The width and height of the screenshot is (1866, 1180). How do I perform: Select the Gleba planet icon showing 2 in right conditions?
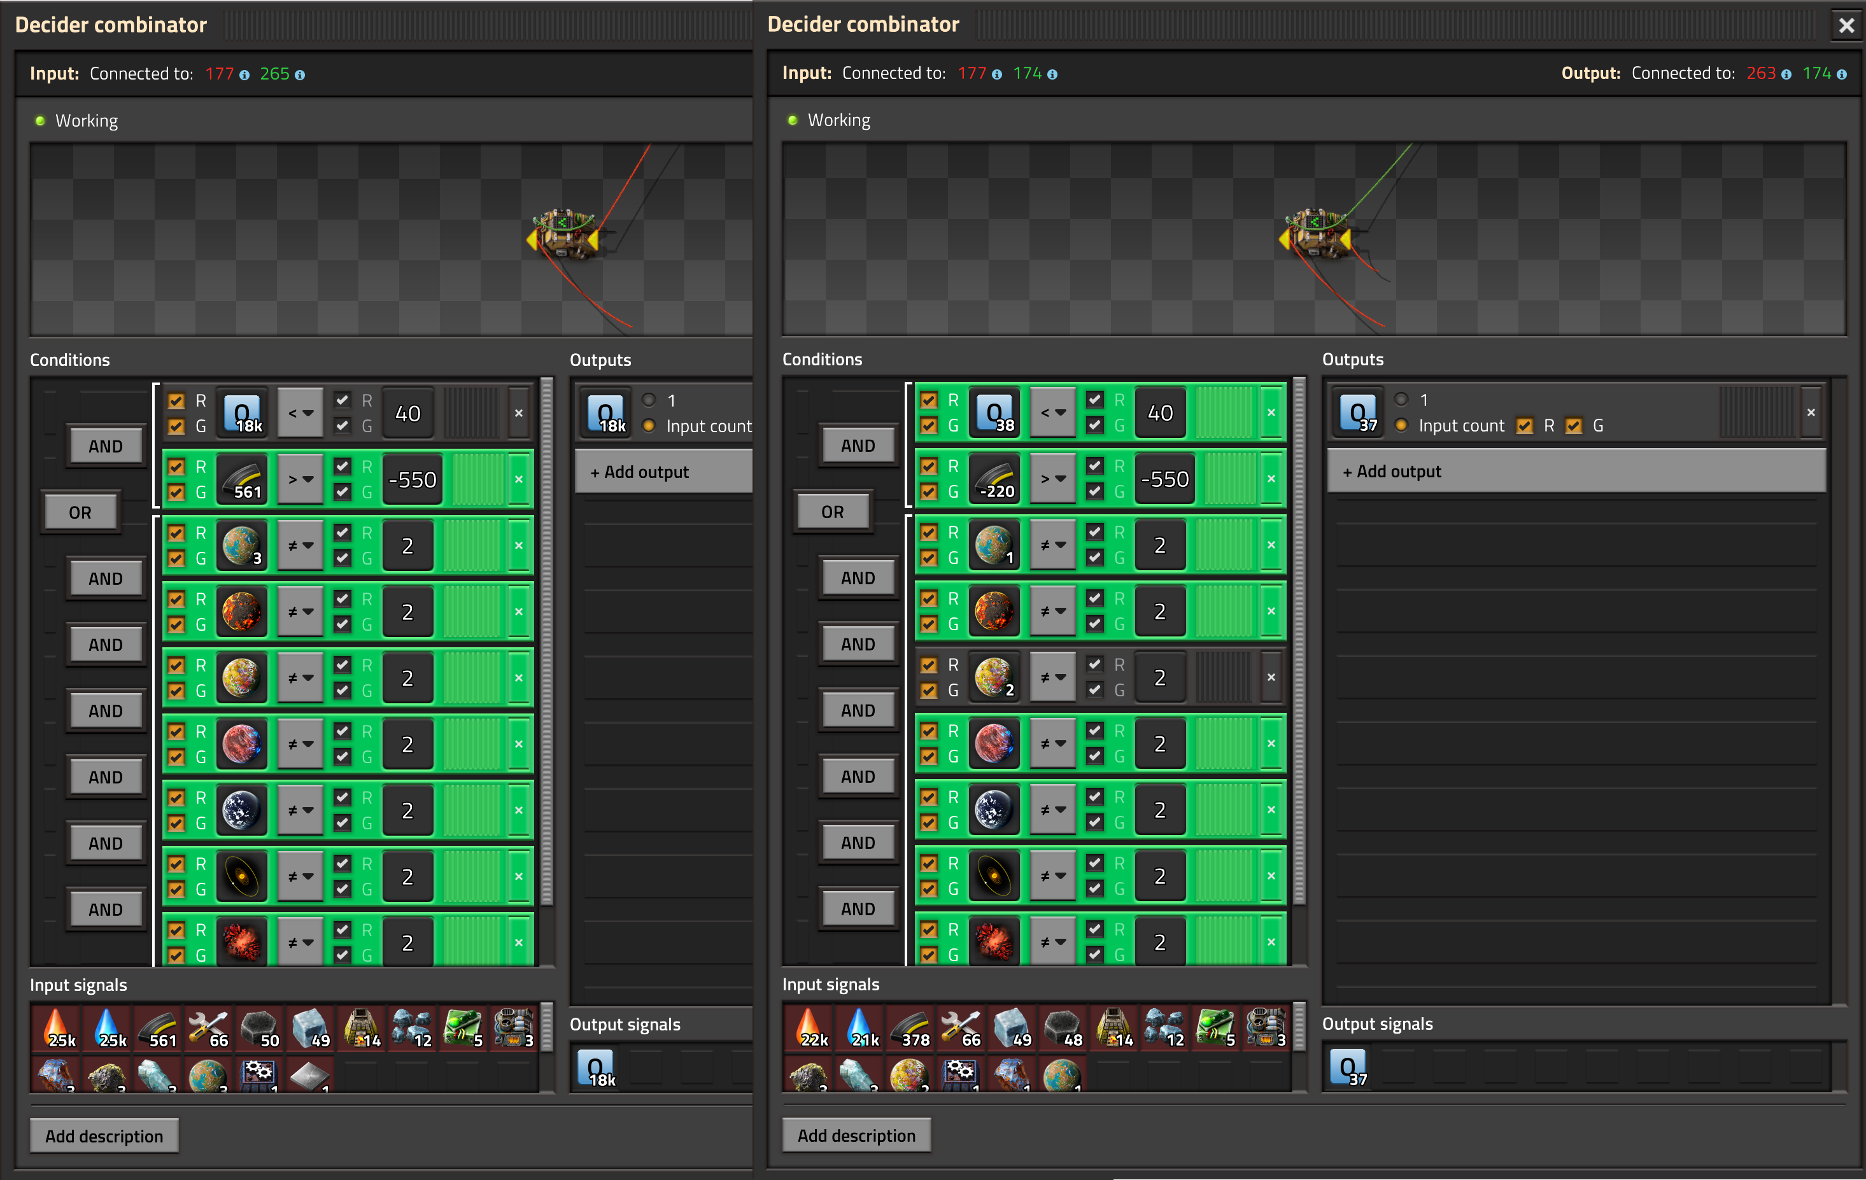coord(994,677)
